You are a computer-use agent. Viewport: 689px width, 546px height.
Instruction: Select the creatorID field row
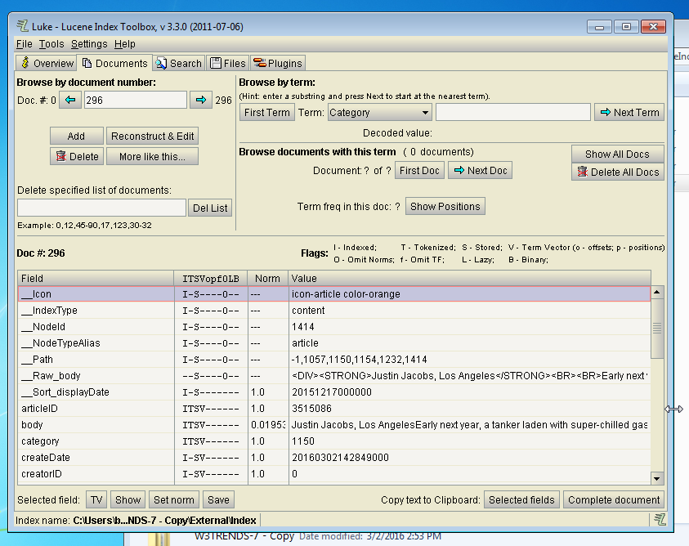coord(334,474)
